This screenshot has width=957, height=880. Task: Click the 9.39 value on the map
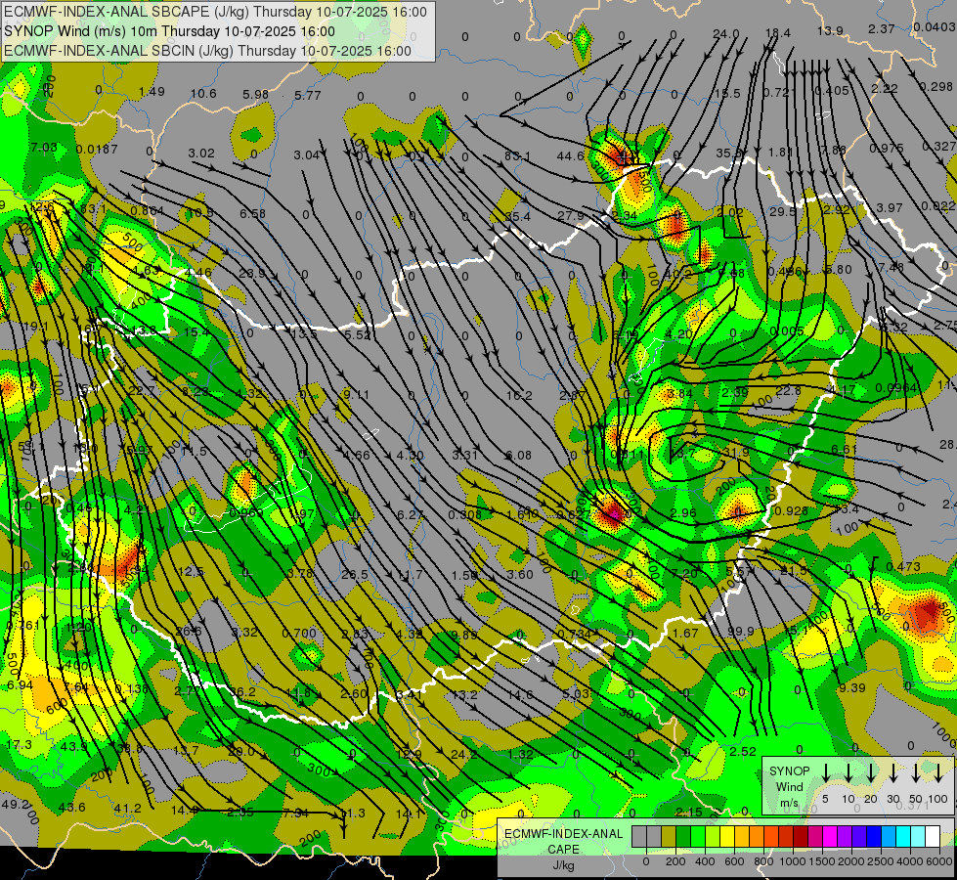852,688
